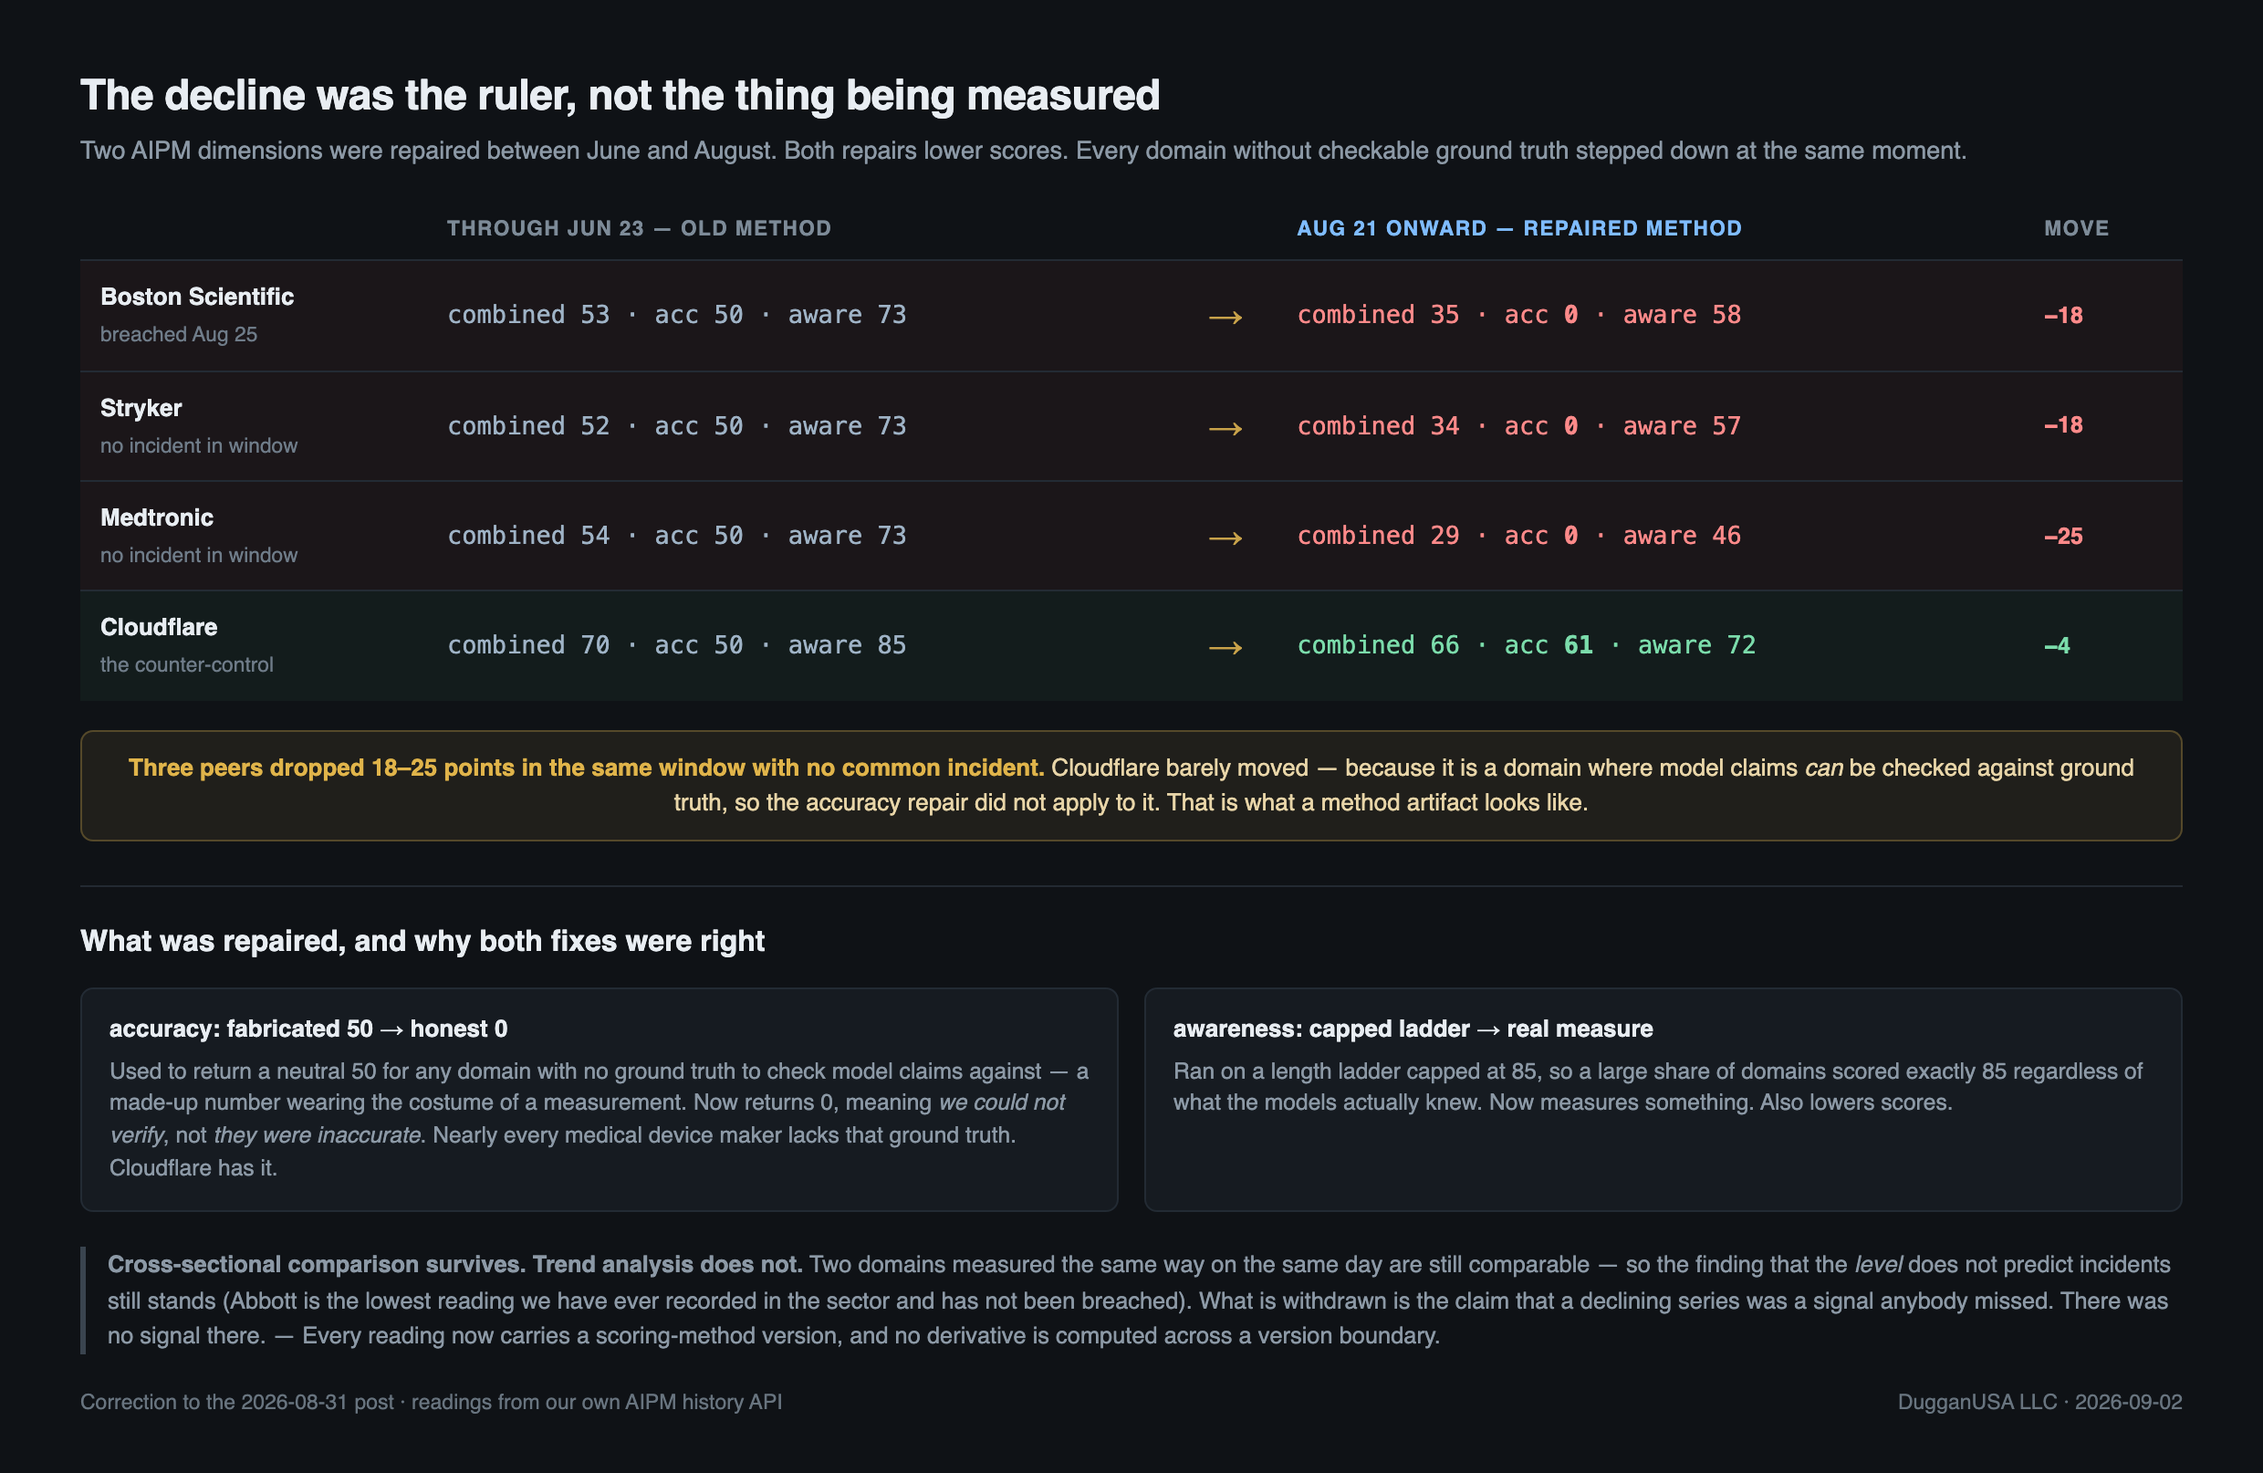Click the '−18' move in Stryker row
Screen dimensions: 2263x1473
tap(2062, 425)
